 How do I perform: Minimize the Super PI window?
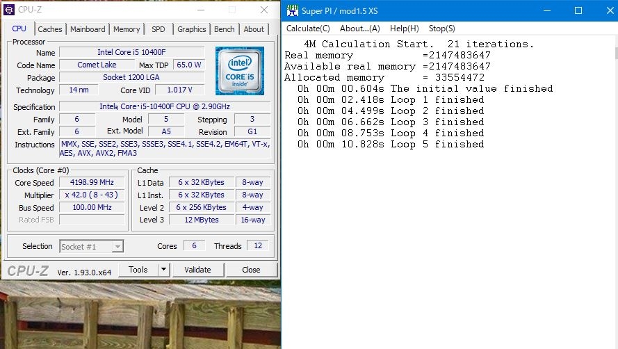coord(546,10)
